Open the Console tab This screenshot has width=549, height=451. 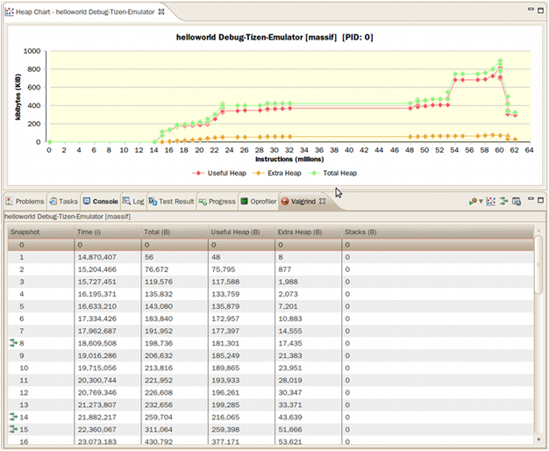pos(99,201)
